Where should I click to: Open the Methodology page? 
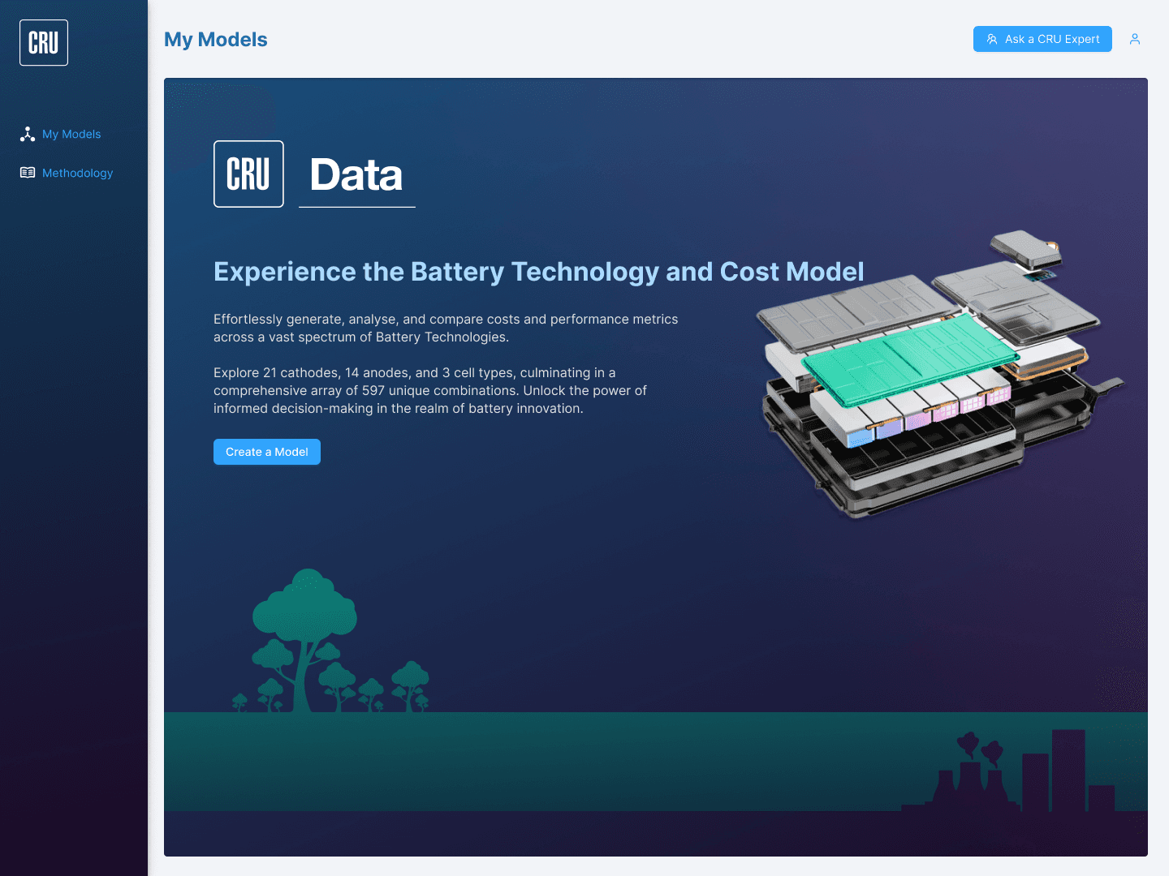[77, 173]
